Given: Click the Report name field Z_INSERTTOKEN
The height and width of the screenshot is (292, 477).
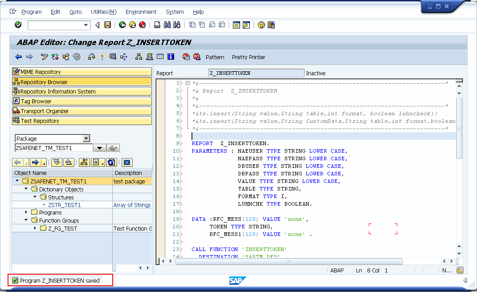Looking at the screenshot, I should (x=256, y=73).
